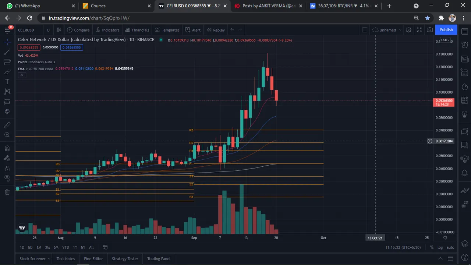Start bar Replay mode
471x265 pixels.
[216, 30]
